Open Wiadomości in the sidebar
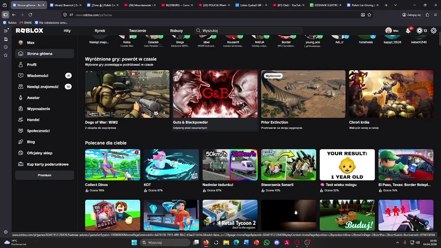This screenshot has width=441, height=248. click(x=44, y=76)
